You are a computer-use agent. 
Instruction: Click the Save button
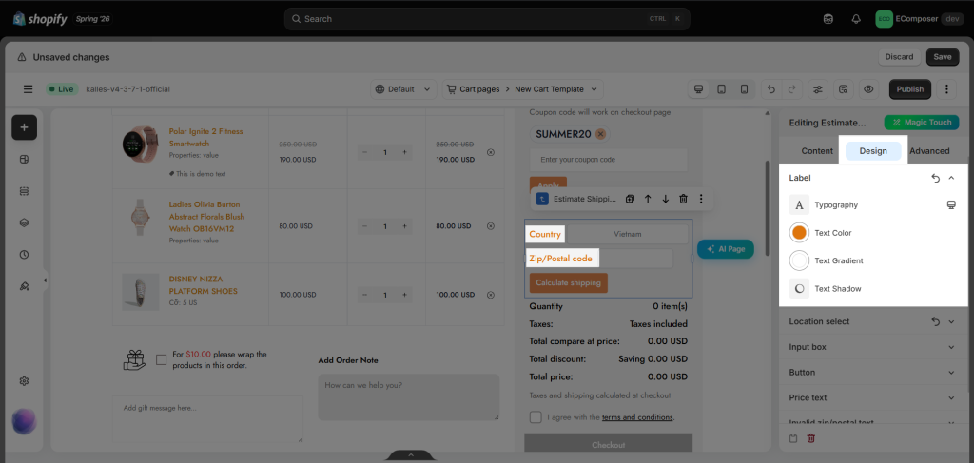click(943, 57)
